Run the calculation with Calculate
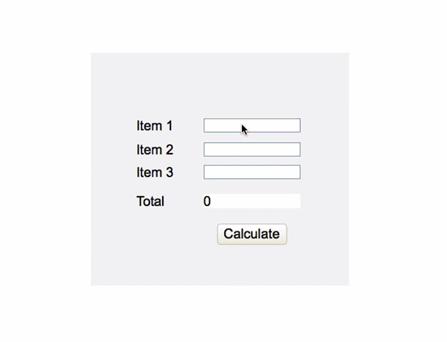This screenshot has height=342, width=447. point(252,234)
